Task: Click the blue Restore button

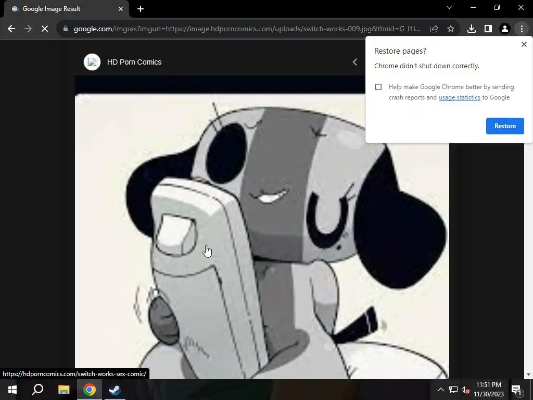Action: point(505,126)
